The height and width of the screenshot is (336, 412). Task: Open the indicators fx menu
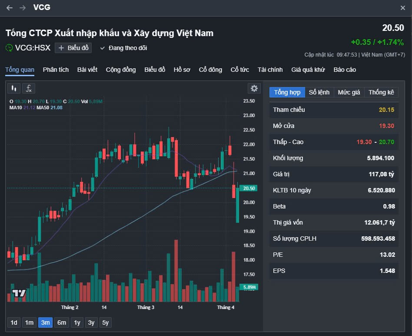click(x=29, y=89)
